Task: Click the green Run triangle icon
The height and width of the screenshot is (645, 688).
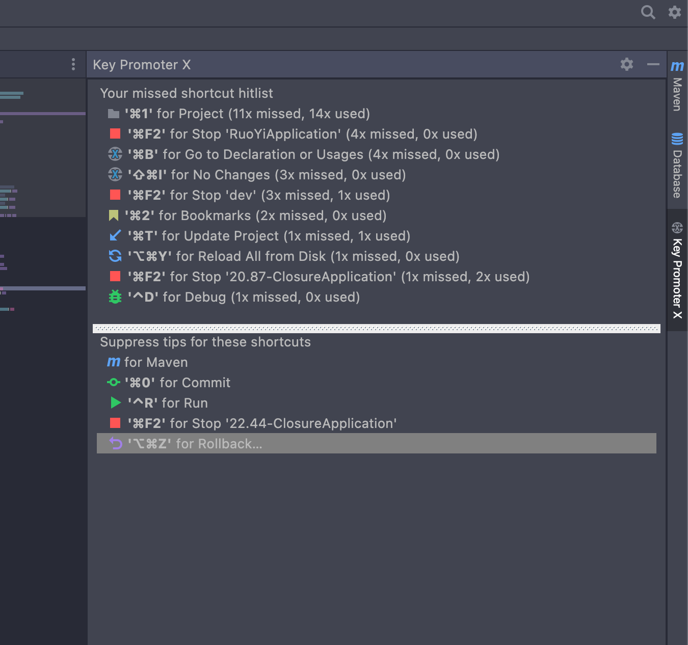Action: (115, 403)
